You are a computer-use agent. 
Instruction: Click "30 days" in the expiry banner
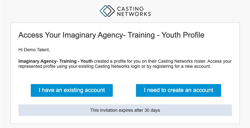pos(152,110)
